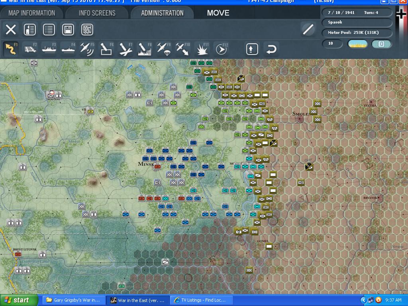Open the MAP INFORMATION tab
Viewport: 408px width, 306px height.
[31, 13]
